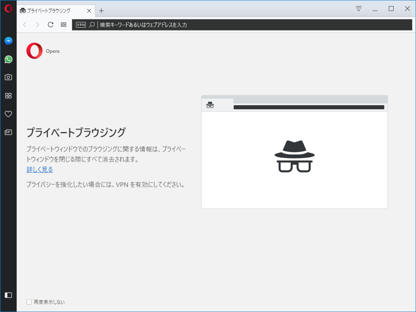Enable the 再度表示しない checkbox
This screenshot has height=312, width=416.
pos(29,302)
